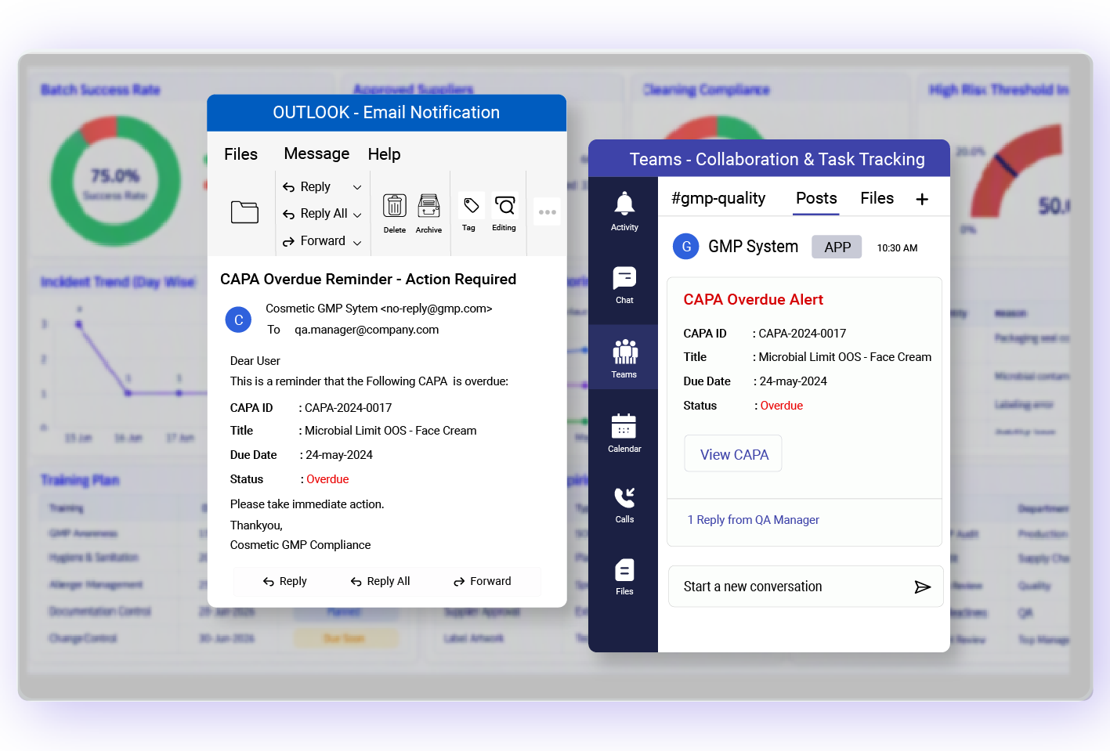Expand the Reply dropdown chevron

[357, 187]
